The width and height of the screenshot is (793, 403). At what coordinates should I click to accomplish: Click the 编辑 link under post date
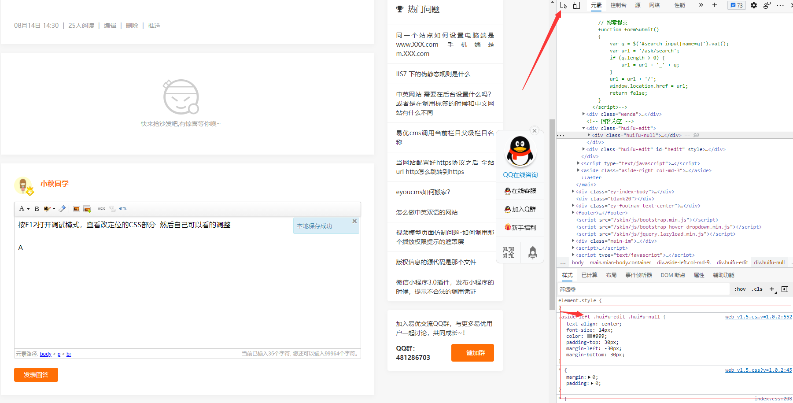[110, 26]
